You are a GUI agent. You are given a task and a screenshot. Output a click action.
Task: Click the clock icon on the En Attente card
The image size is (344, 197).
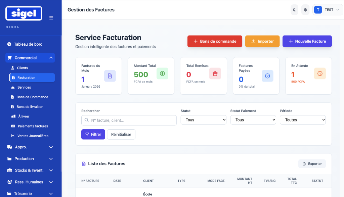320,73
